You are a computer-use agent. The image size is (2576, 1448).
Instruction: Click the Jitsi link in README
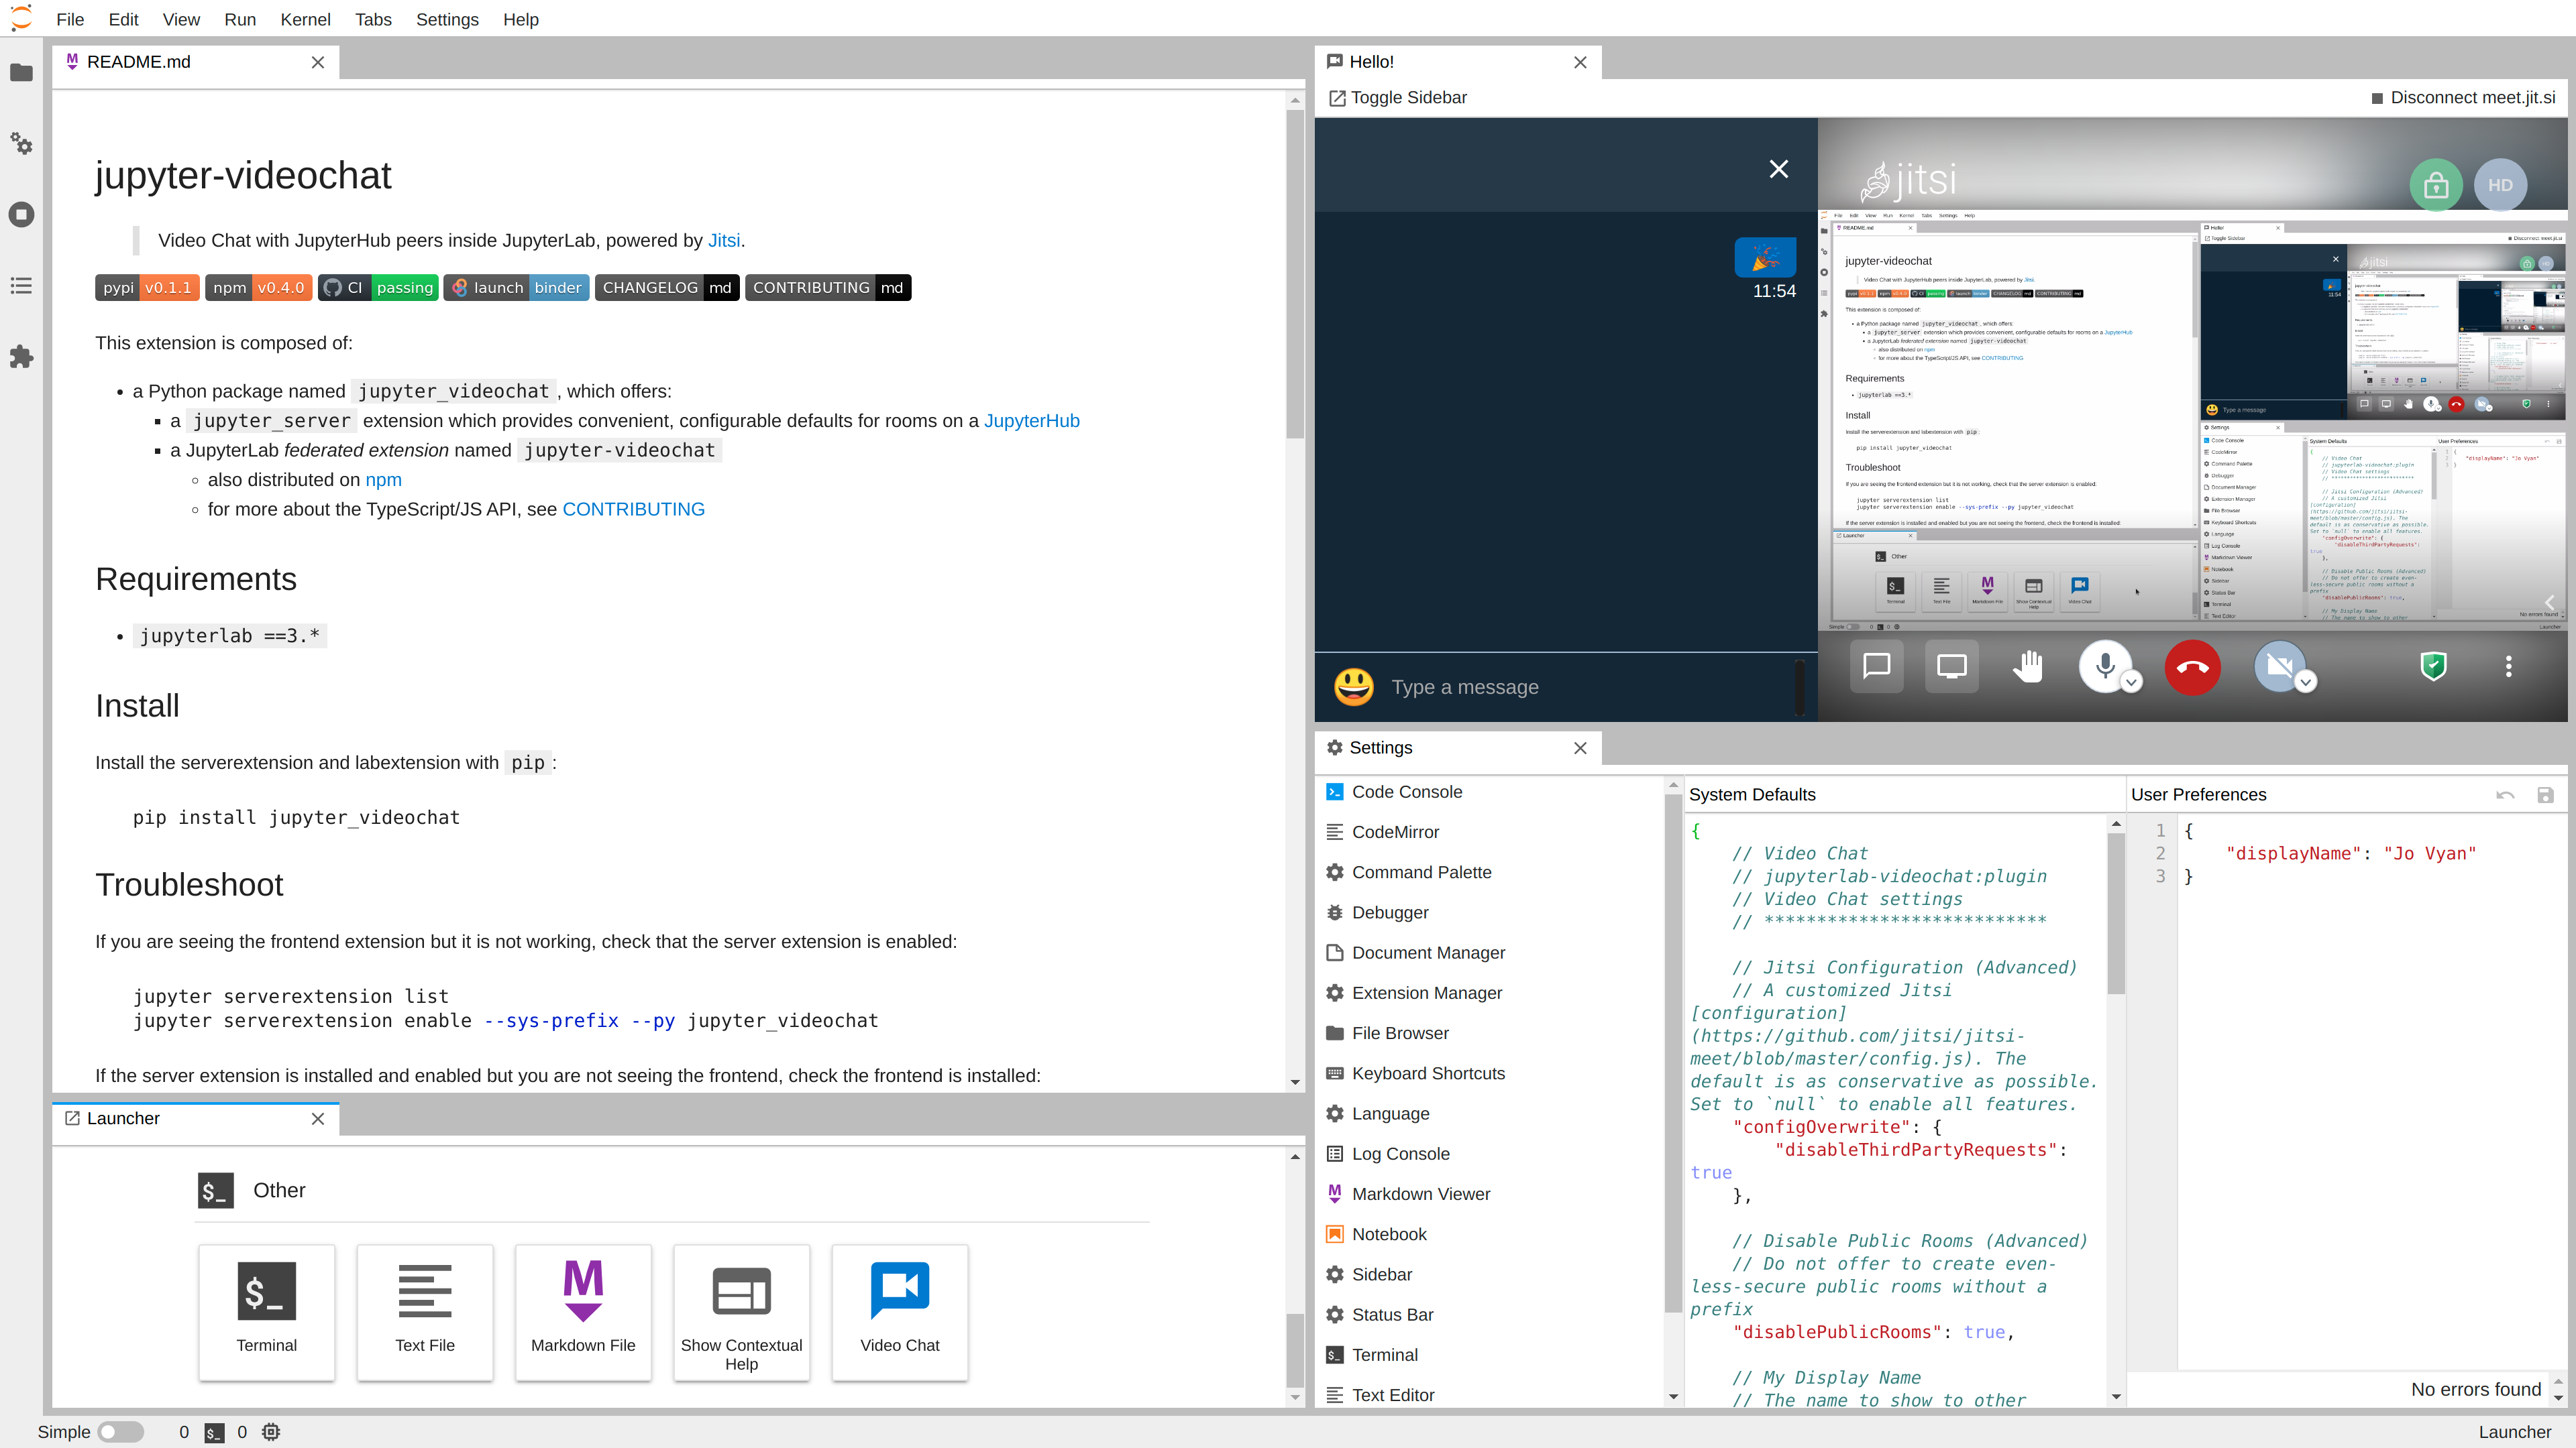pyautogui.click(x=722, y=241)
